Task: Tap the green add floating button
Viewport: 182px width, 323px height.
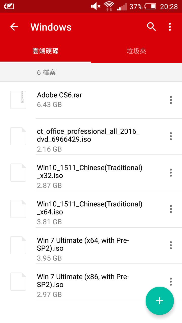Action: pyautogui.click(x=160, y=301)
